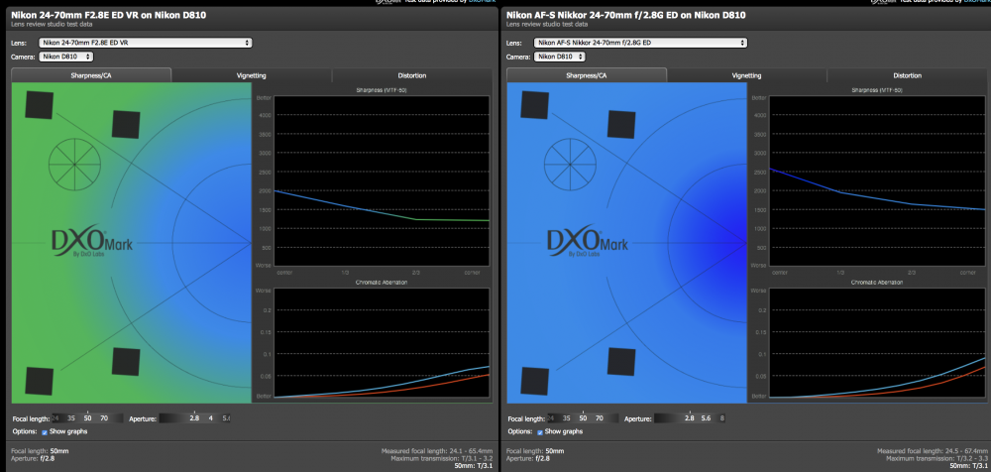Select Sharpness/CA tab in the F2.8E ED VR panel

[91, 75]
